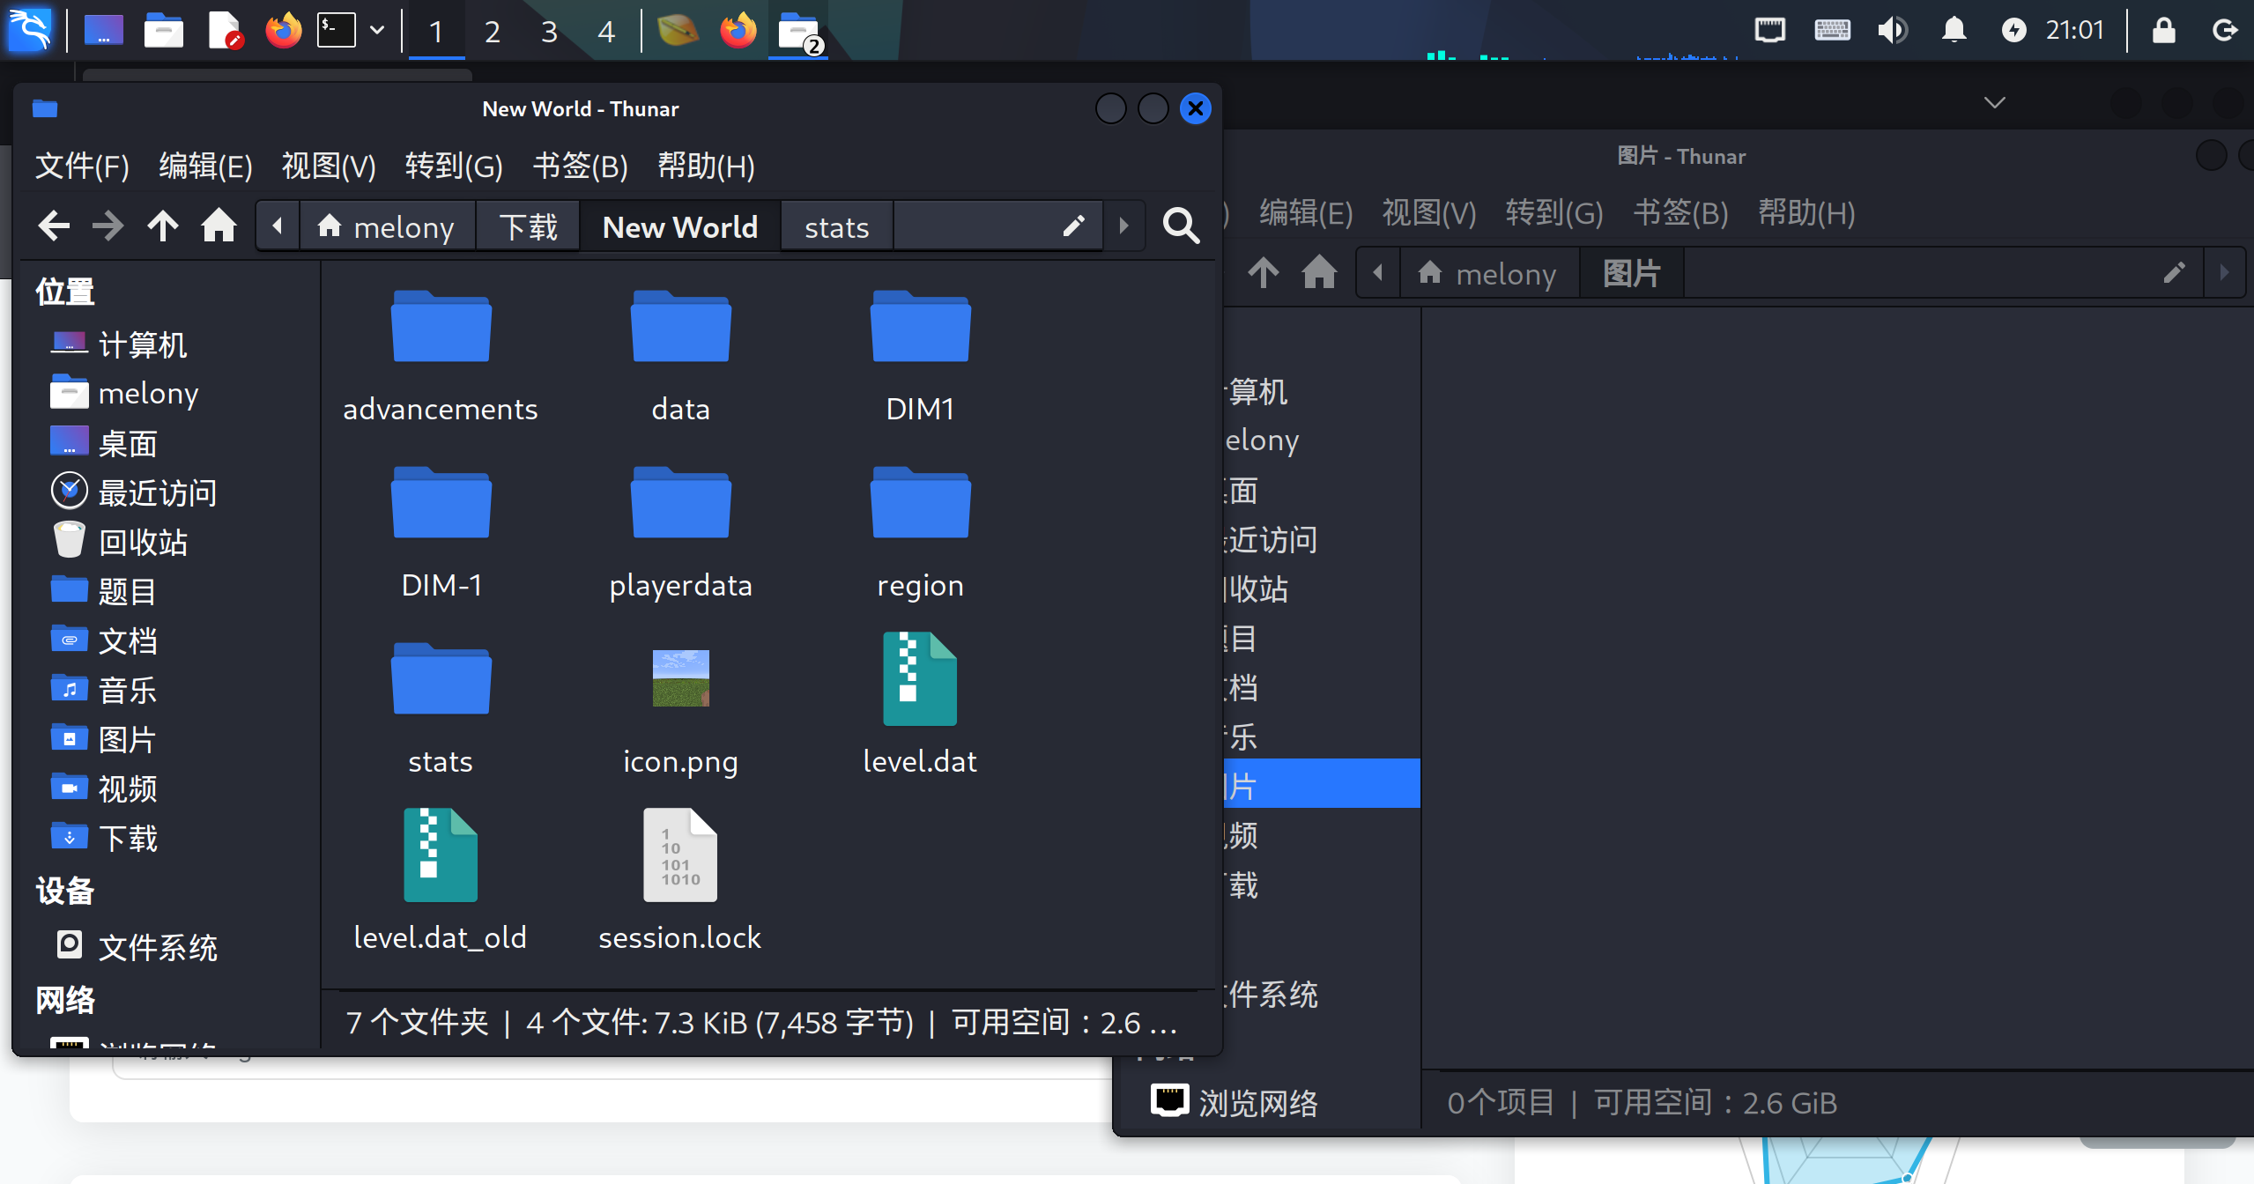Select the 回收站 trash sidebar entry
This screenshot has height=1184, width=2254.
(143, 542)
